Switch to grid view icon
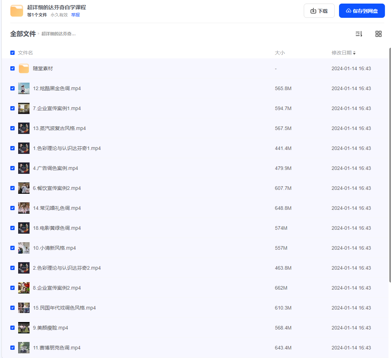The height and width of the screenshot is (358, 391). (x=378, y=34)
